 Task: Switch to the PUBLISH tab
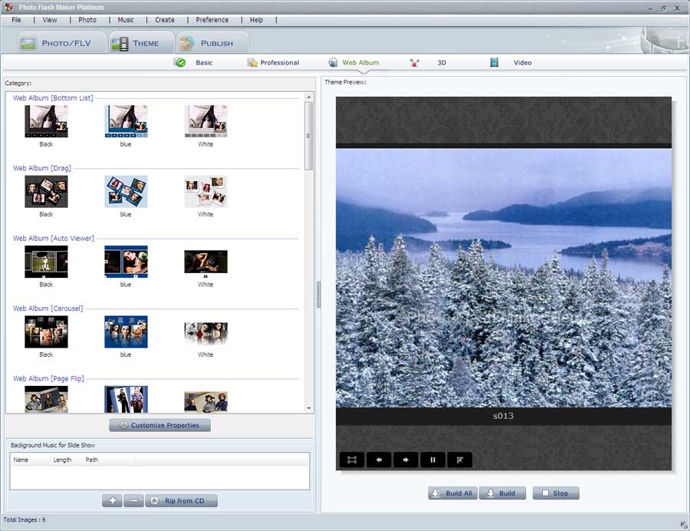point(213,43)
